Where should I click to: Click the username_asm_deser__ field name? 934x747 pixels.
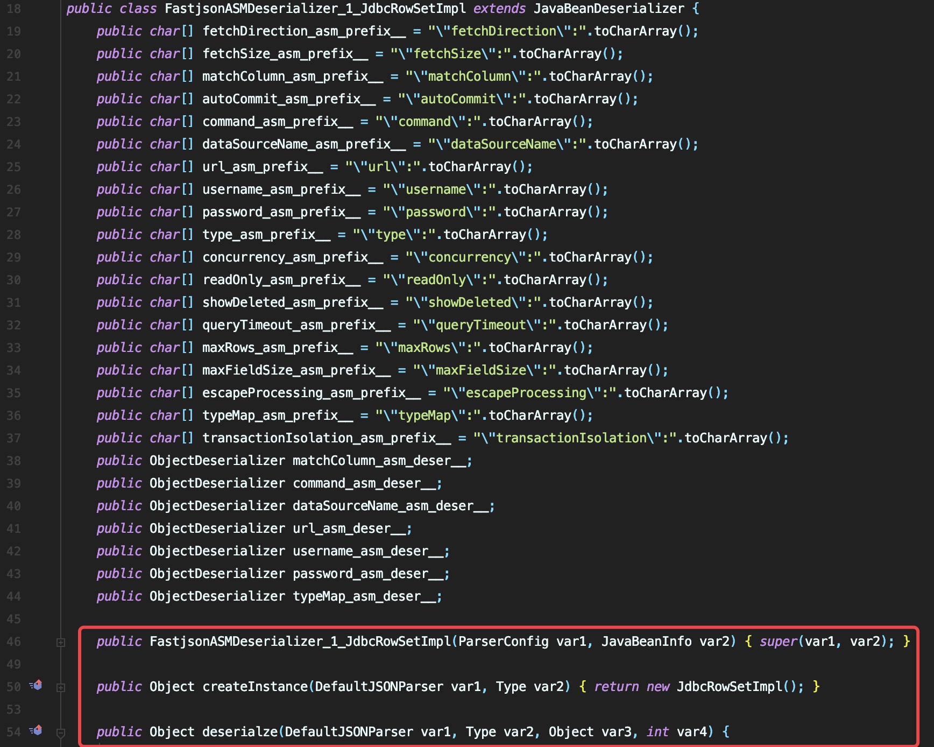coord(368,551)
